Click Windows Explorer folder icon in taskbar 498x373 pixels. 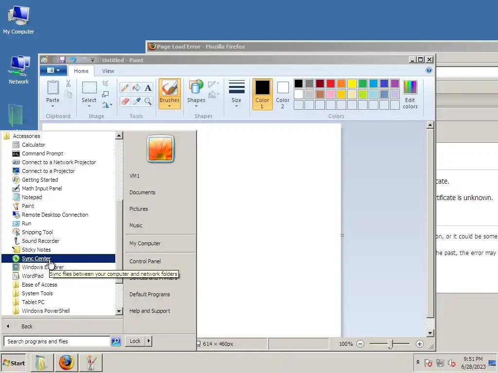click(x=42, y=363)
